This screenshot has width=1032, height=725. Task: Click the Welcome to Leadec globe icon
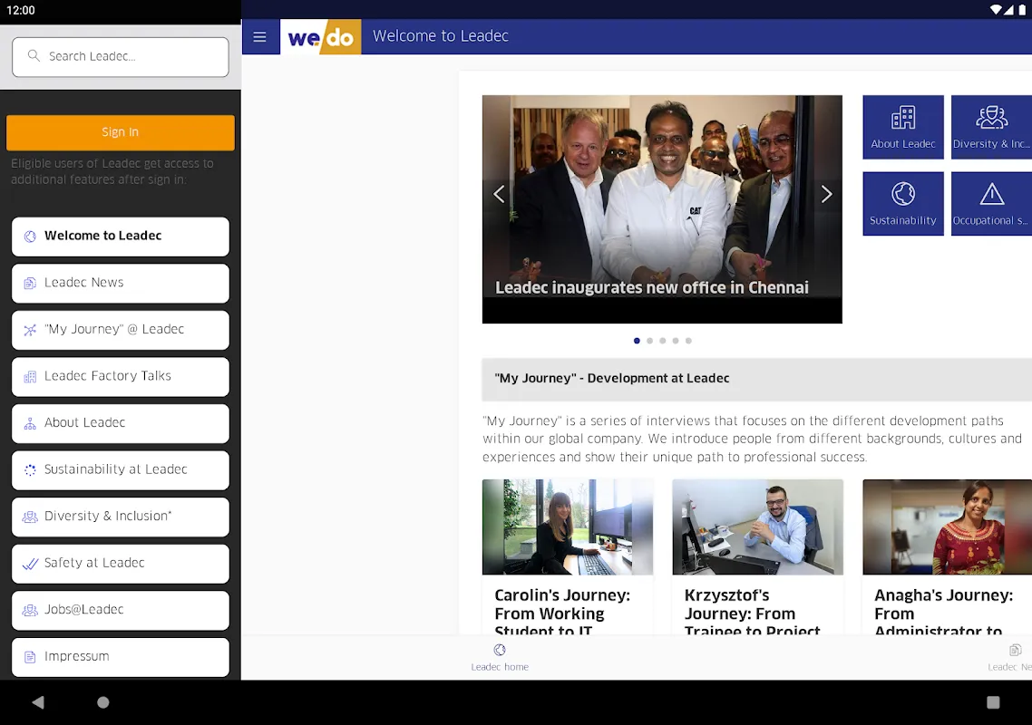(30, 237)
